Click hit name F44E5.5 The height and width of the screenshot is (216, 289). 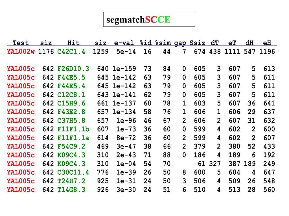coord(71,77)
